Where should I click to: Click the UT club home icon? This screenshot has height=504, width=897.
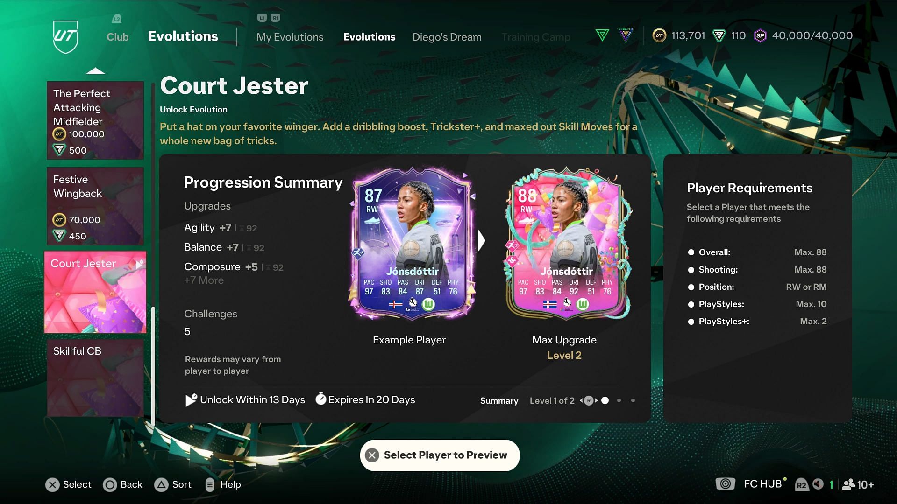[x=66, y=35]
